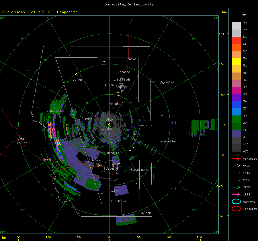Click the orange 111V arrow icon

pos(236,173)
